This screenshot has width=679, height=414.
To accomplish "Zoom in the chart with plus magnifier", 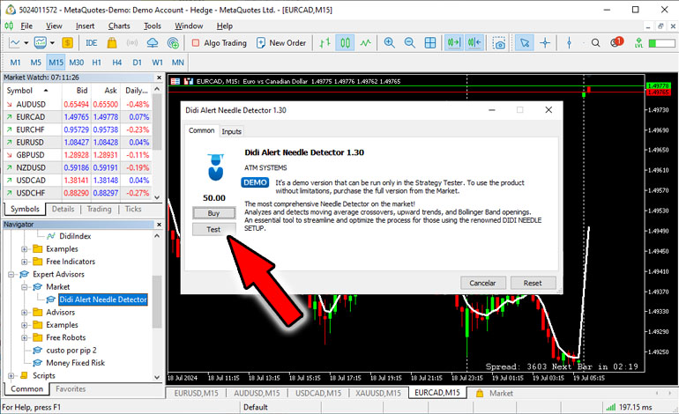I will tap(389, 43).
